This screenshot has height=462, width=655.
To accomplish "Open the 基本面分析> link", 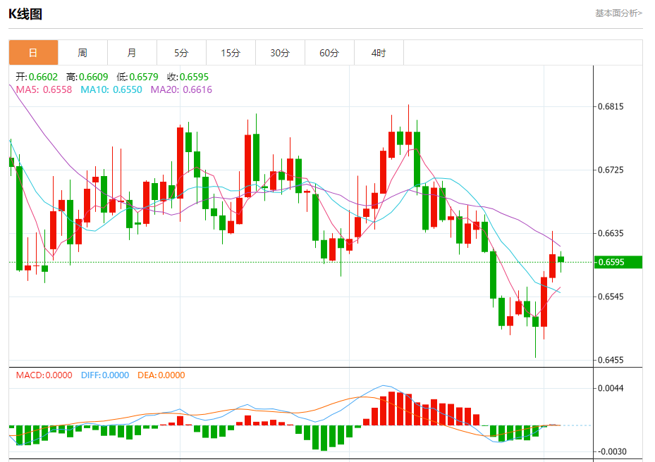I will coord(618,13).
